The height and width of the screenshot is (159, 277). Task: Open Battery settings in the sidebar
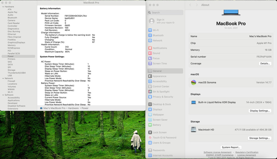(157, 125)
